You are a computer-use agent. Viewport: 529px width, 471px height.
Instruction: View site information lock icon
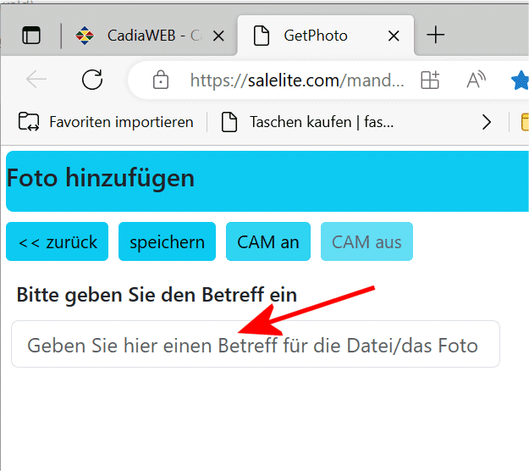click(x=161, y=80)
